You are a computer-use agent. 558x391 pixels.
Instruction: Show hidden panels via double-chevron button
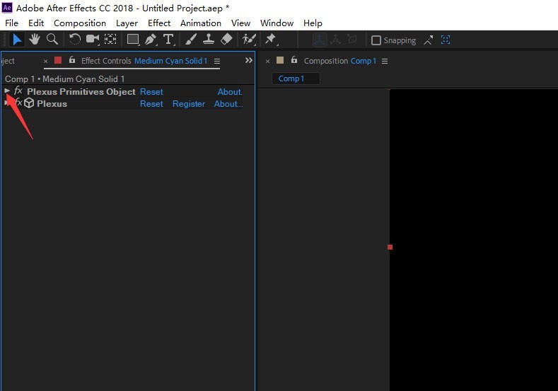tap(248, 61)
